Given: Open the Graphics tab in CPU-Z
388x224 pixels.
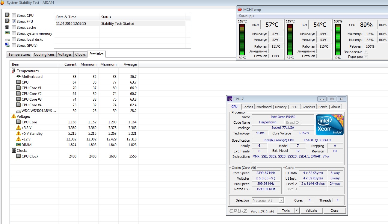Looking at the screenshot, I should click(x=309, y=107).
